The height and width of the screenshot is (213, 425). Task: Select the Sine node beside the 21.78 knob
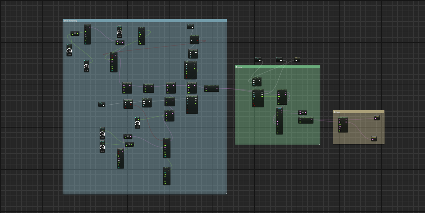[x=114, y=62]
